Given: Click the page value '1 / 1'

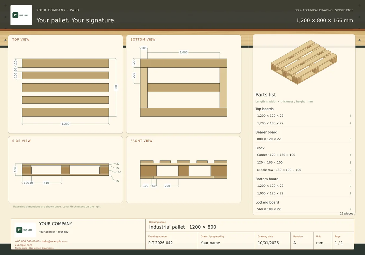Looking at the screenshot, I should [339, 243].
